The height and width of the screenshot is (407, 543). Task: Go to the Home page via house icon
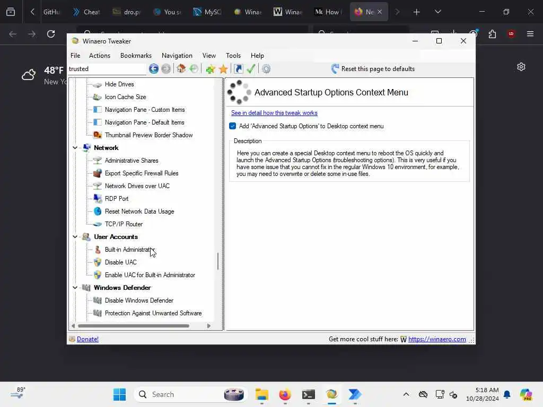[181, 68]
